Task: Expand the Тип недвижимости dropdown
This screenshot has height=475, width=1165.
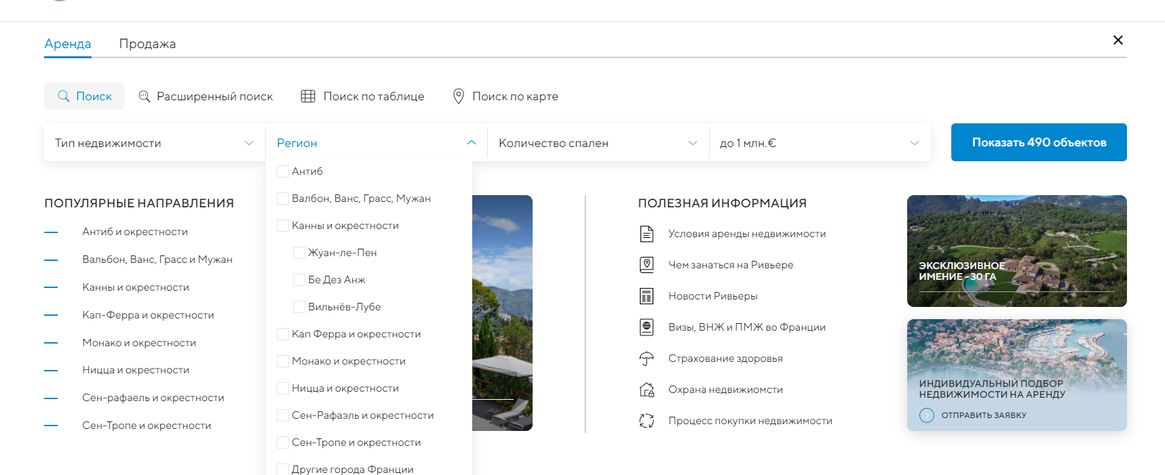Action: click(154, 143)
